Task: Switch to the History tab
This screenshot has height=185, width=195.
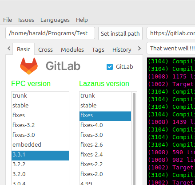Action: (x=122, y=49)
